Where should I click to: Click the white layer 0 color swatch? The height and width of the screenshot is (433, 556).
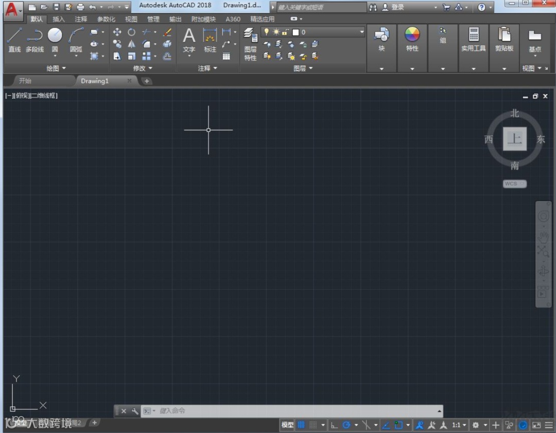296,32
